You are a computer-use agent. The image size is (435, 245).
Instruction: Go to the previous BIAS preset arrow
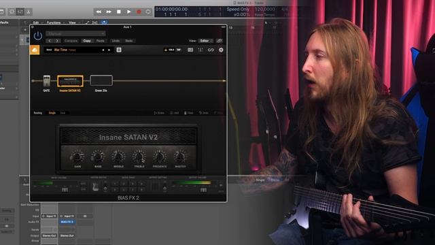[103, 50]
